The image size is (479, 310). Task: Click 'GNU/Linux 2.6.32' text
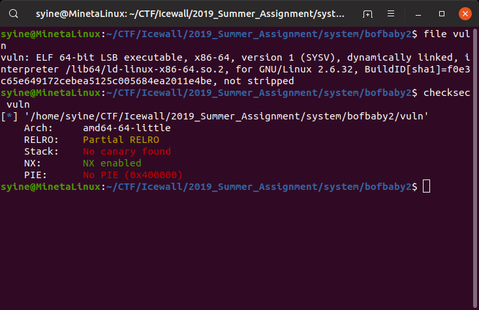[306, 69]
